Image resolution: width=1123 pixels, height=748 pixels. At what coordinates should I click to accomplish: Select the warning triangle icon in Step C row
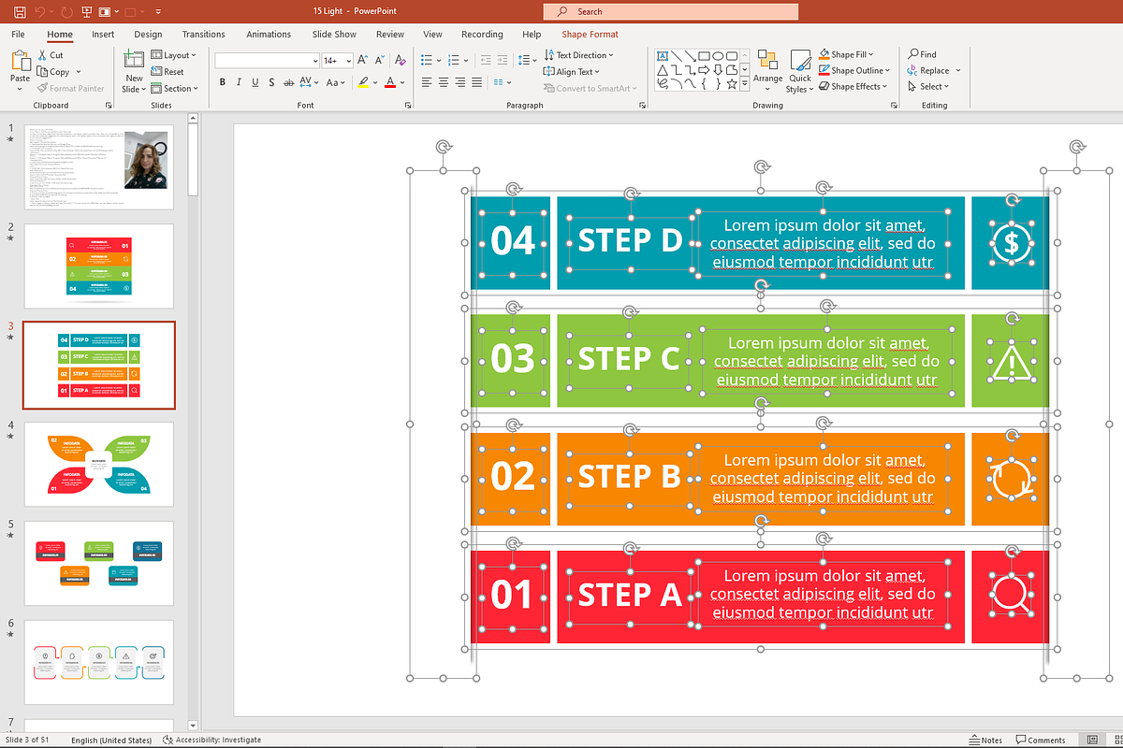coord(1011,360)
